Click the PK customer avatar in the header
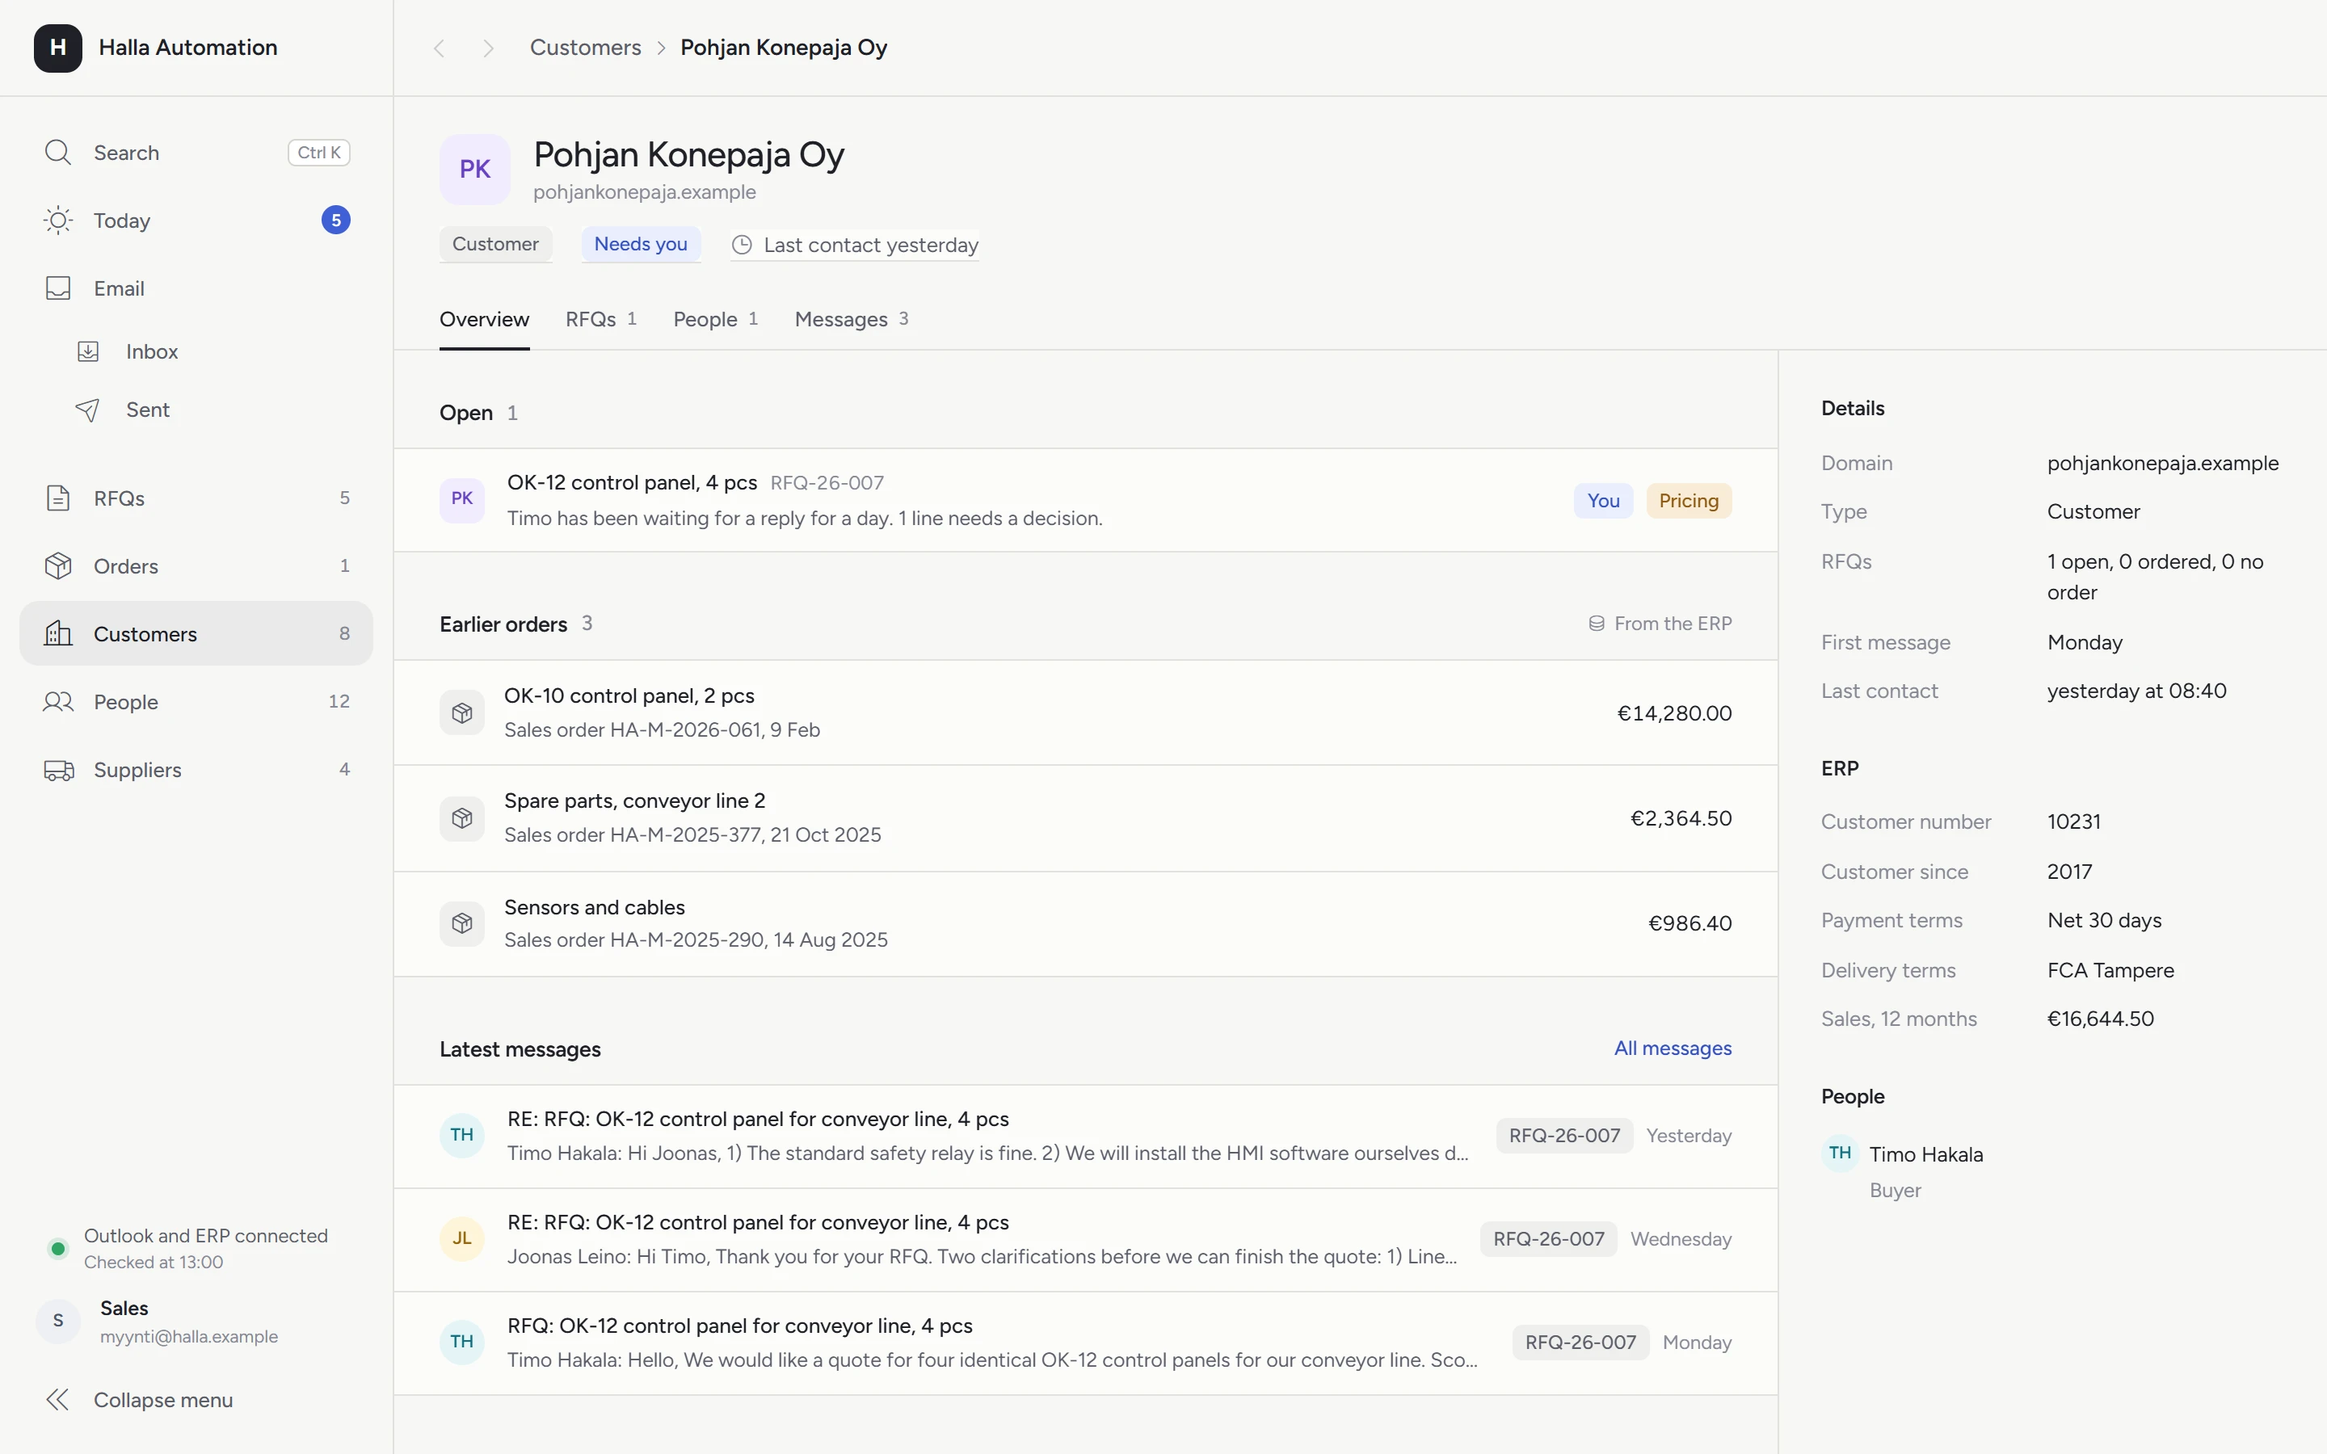 pyautogui.click(x=475, y=170)
